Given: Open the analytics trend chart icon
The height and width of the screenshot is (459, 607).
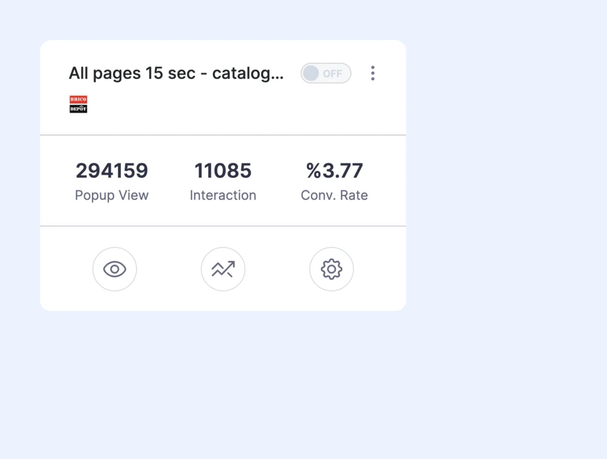Looking at the screenshot, I should pos(223,269).
